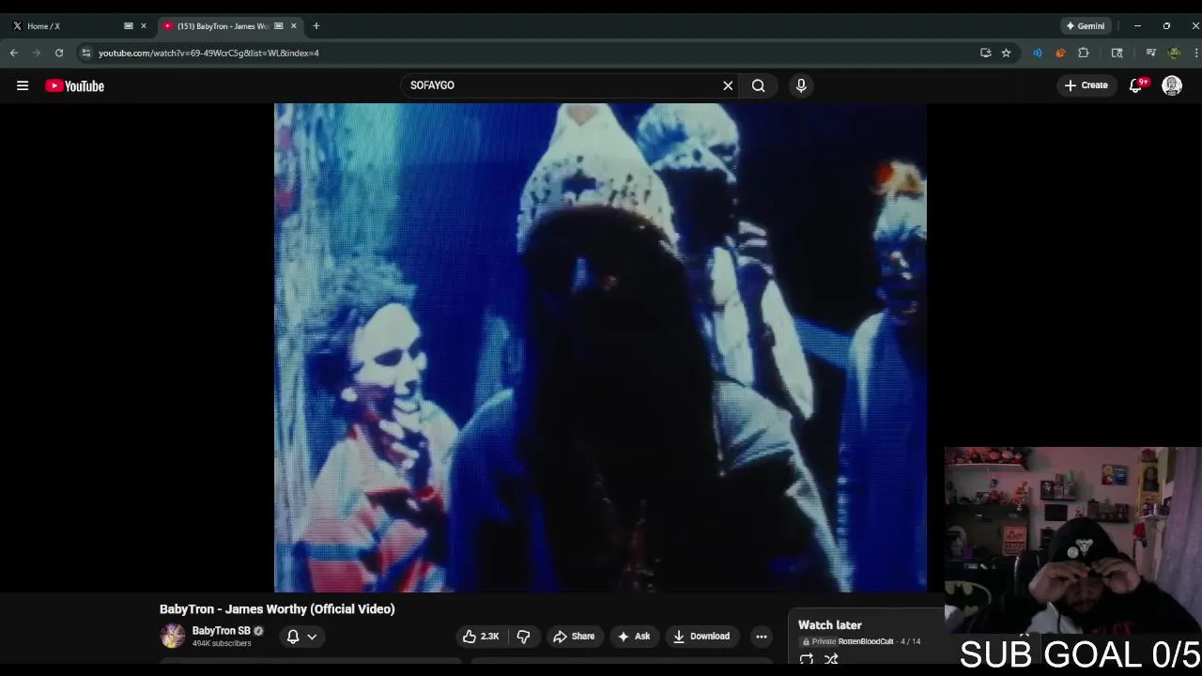Click the orange extension icon
The image size is (1202, 676).
click(1060, 53)
